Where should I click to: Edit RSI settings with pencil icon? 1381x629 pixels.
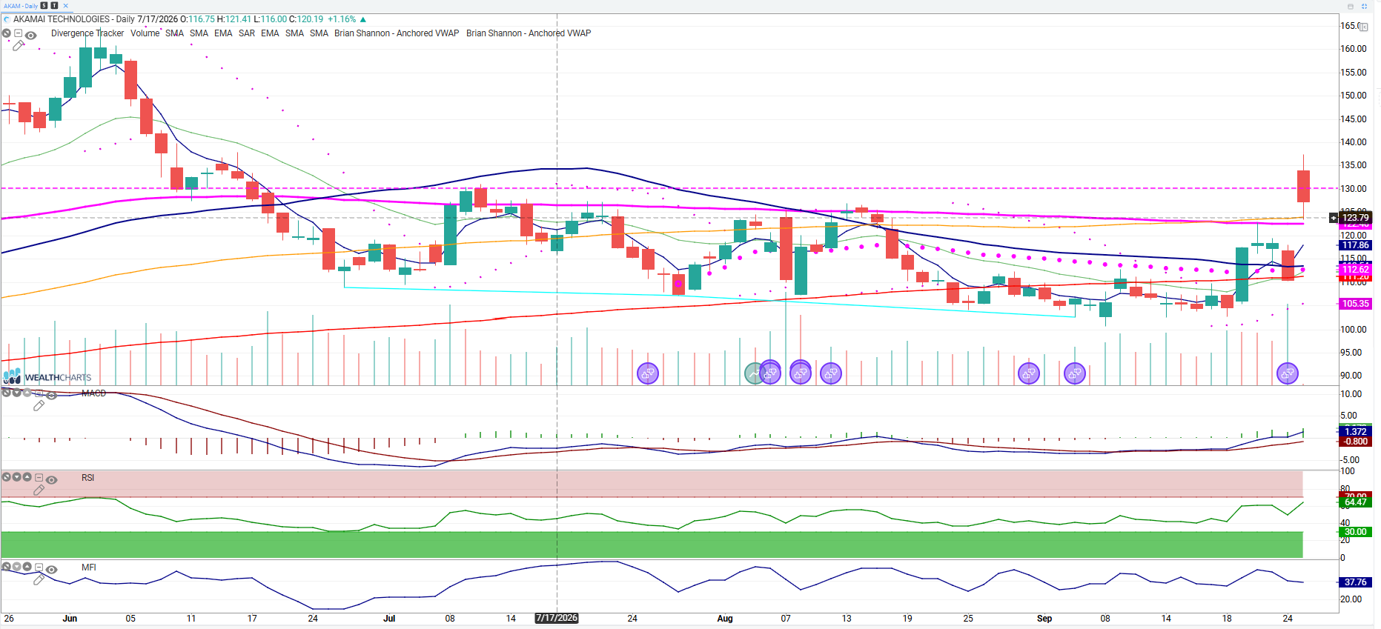click(x=39, y=490)
